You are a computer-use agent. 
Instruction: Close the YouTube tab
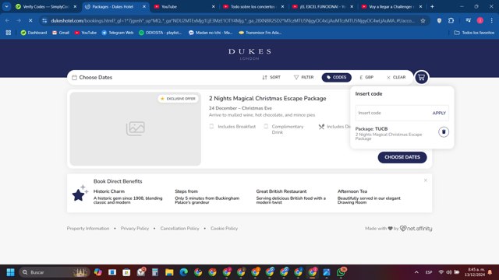pyautogui.click(x=213, y=6)
